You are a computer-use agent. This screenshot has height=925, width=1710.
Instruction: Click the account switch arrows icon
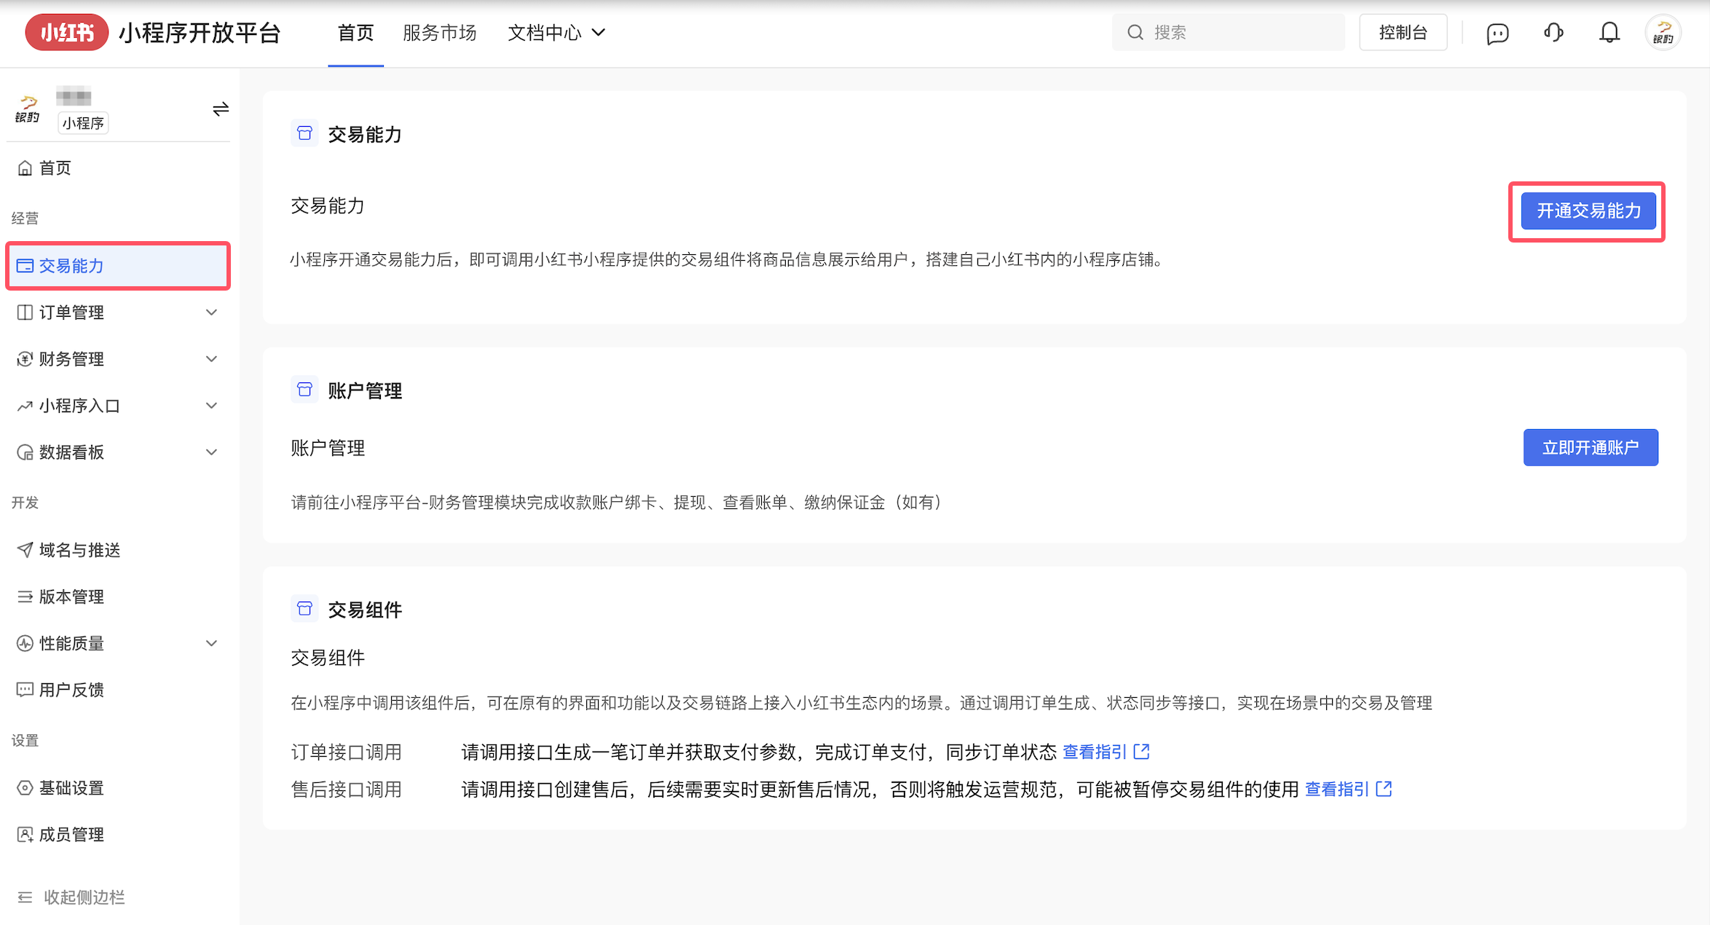tap(220, 109)
